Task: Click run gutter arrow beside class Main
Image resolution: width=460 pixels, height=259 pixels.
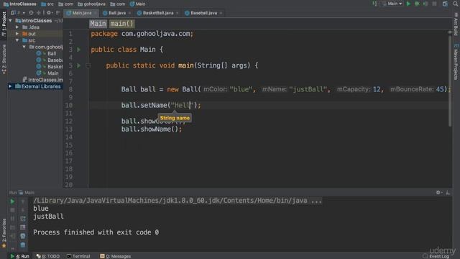Action: (x=78, y=50)
